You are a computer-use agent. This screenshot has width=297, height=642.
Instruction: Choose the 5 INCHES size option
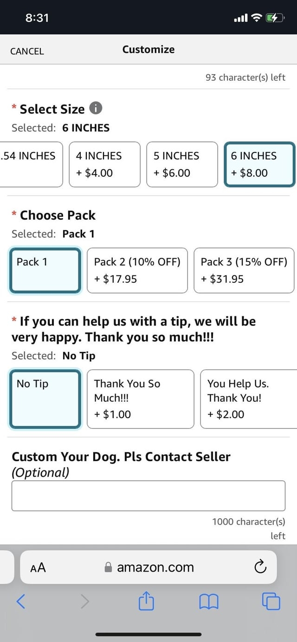point(182,164)
